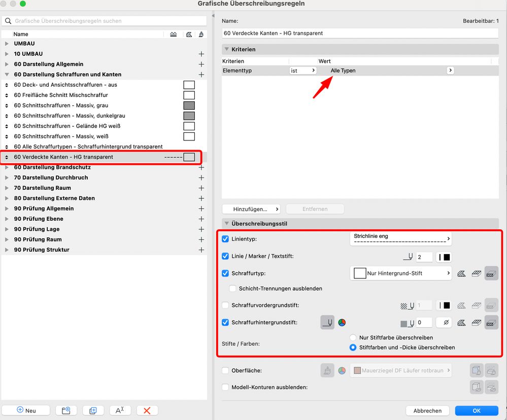Click the add icon for 10 UMBAU

[x=201, y=54]
